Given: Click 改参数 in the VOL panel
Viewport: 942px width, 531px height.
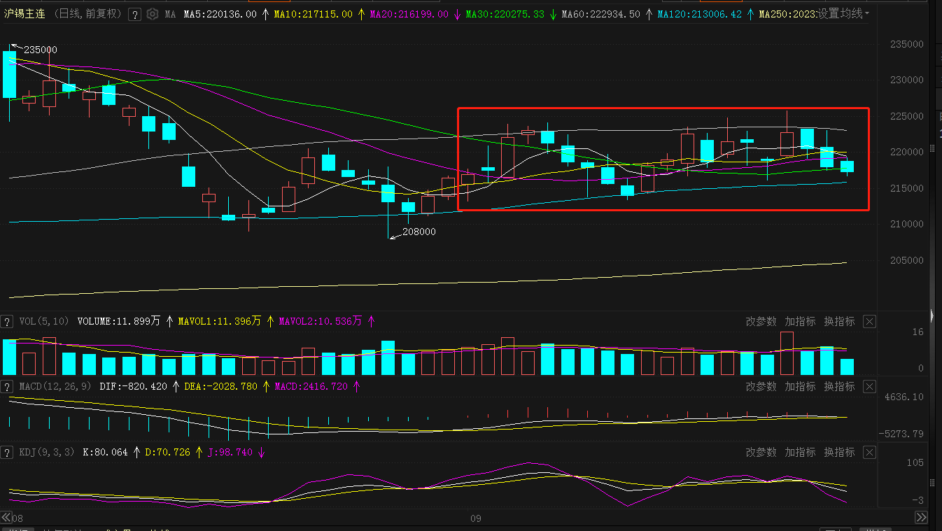Looking at the screenshot, I should pos(761,322).
